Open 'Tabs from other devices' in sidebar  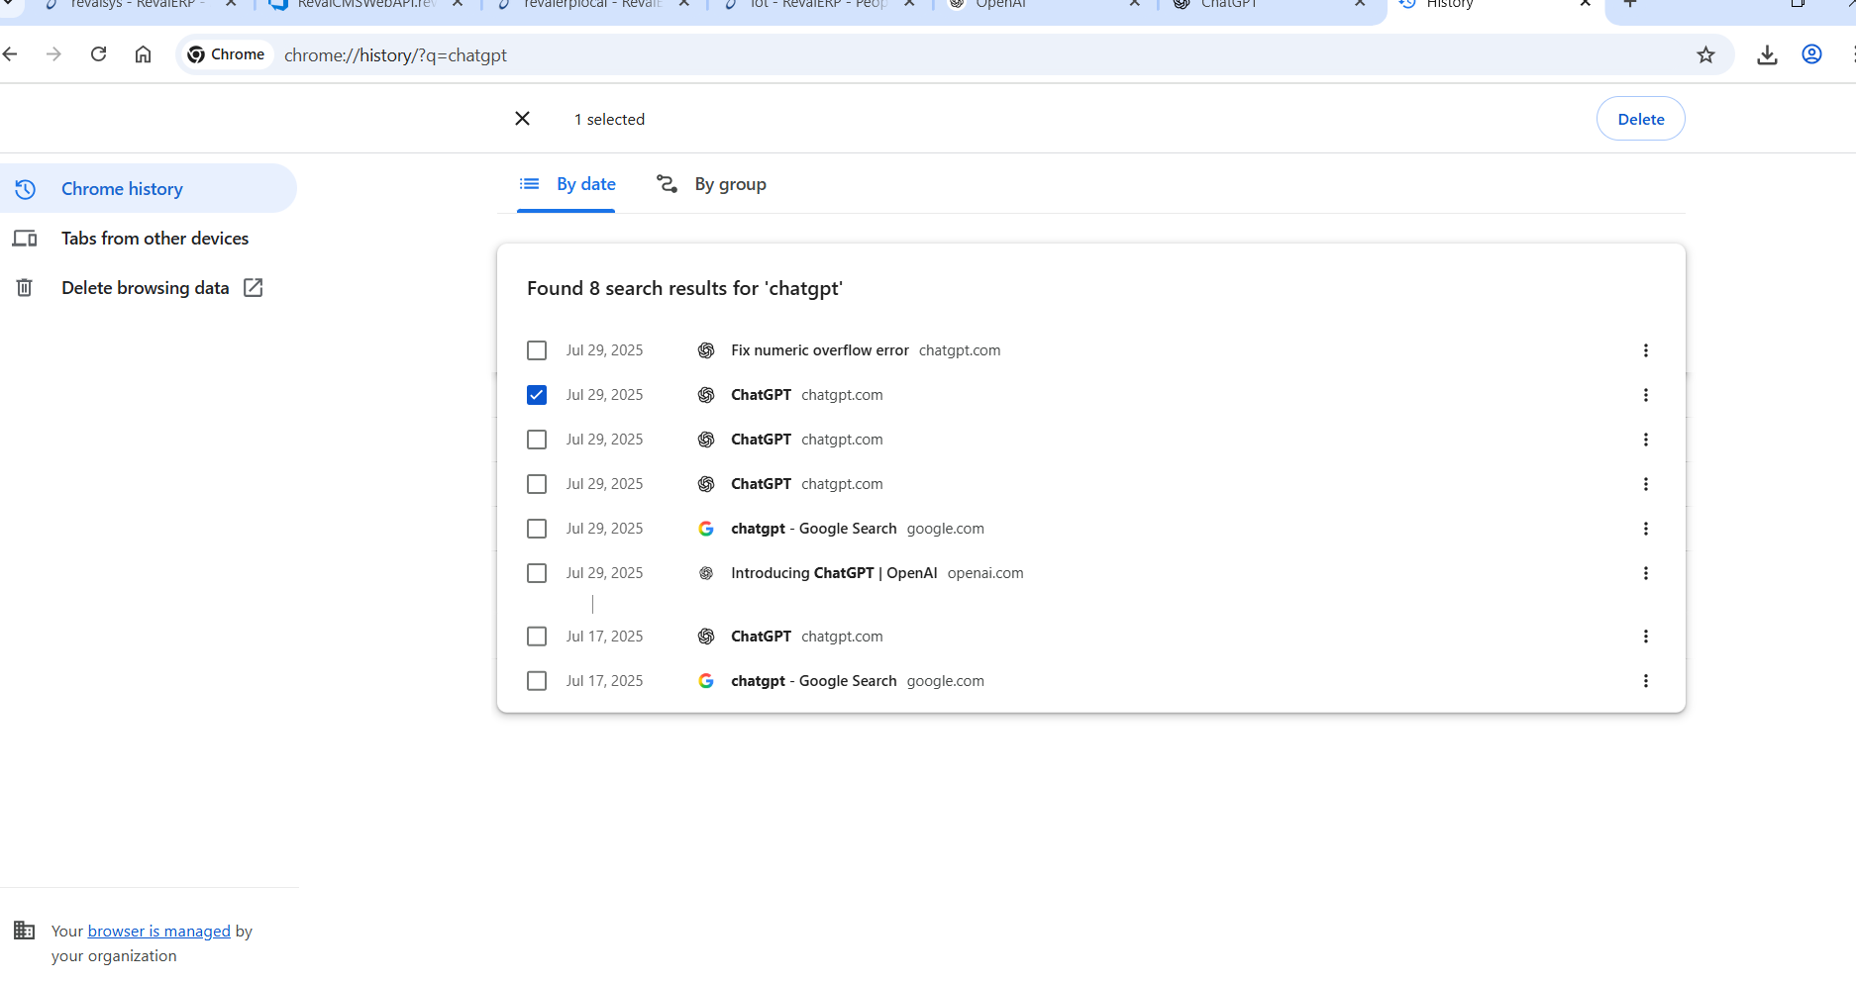155,239
